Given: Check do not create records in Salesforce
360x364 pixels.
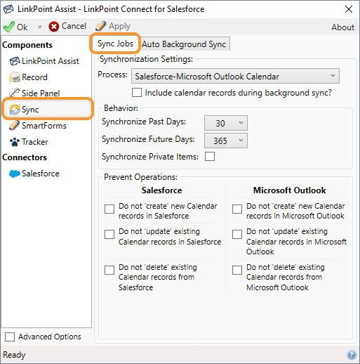Looking at the screenshot, I should [109, 209].
